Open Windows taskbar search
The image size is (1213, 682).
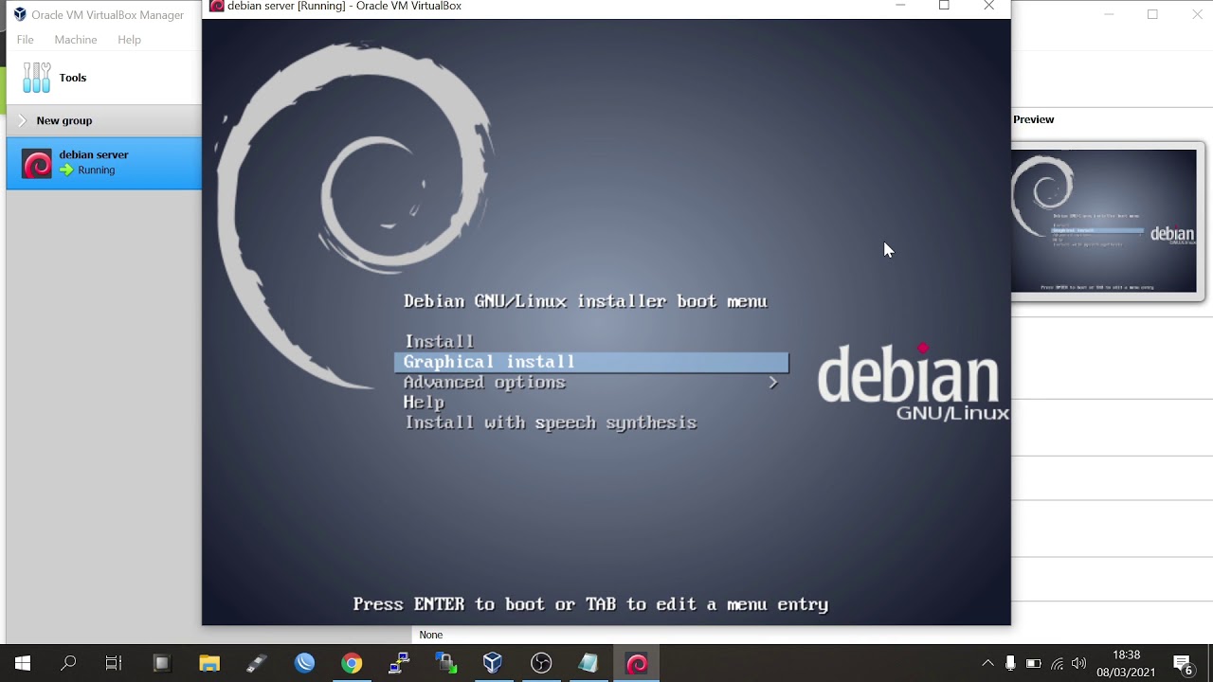(x=68, y=663)
